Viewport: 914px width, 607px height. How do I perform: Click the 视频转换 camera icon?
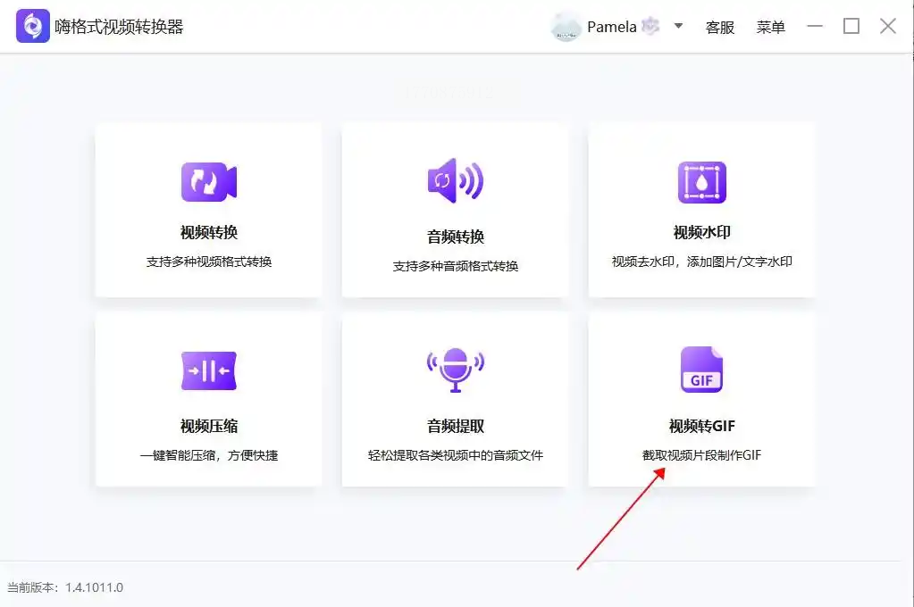(x=209, y=182)
